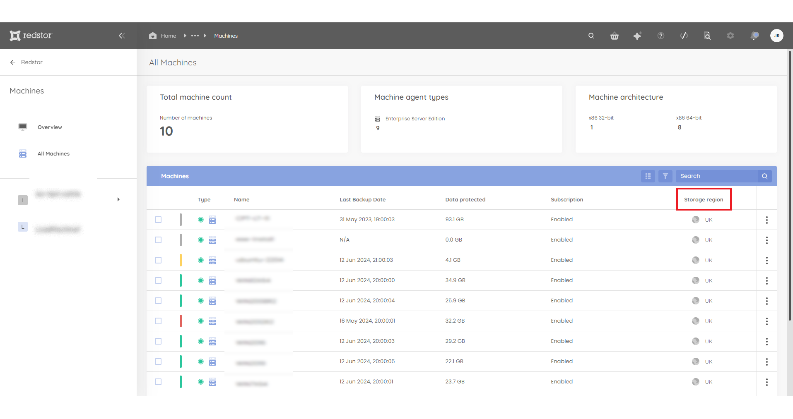Screen dimensions: 793x419
Task: Click the 31 May 2023, 19:00:03 backup date
Action: pyautogui.click(x=367, y=220)
